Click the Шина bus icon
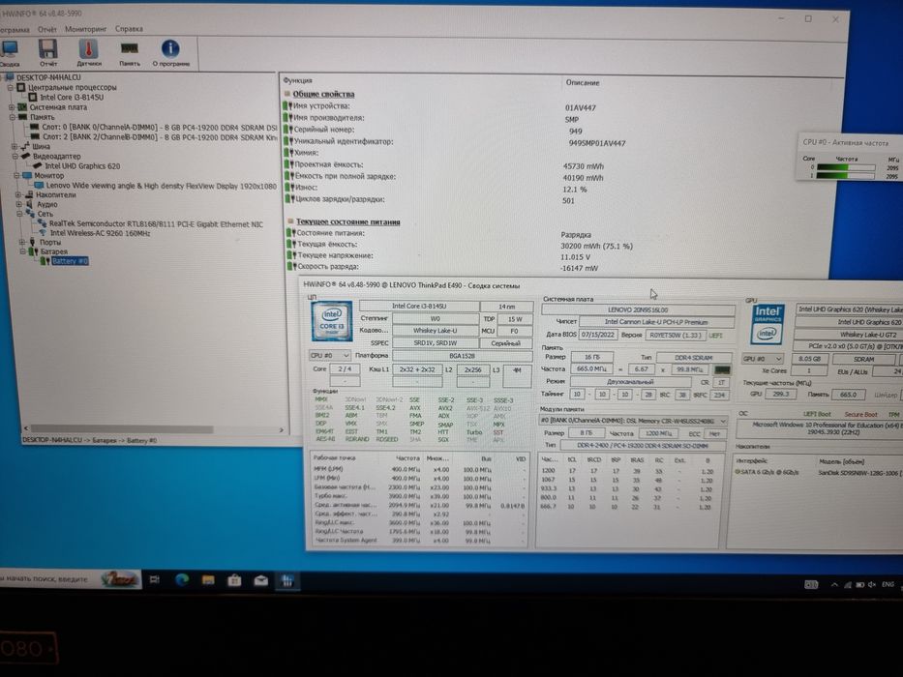 coord(25,146)
